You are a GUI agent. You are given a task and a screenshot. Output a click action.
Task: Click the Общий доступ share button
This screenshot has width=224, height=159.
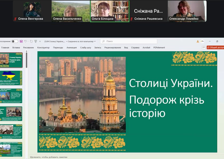point(216,48)
